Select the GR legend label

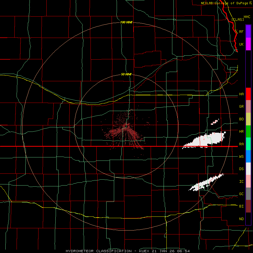[241, 107]
